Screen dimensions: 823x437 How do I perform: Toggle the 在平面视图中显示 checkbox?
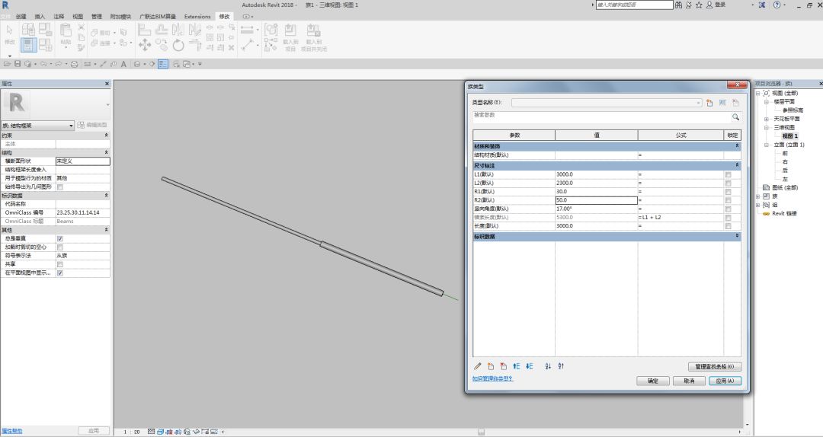60,273
